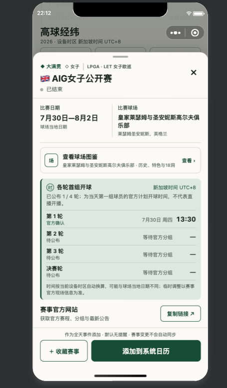Tap the LPGA · LET 女子欧巡 label
Image resolution: width=227 pixels, height=388 pixels.
(x=109, y=67)
